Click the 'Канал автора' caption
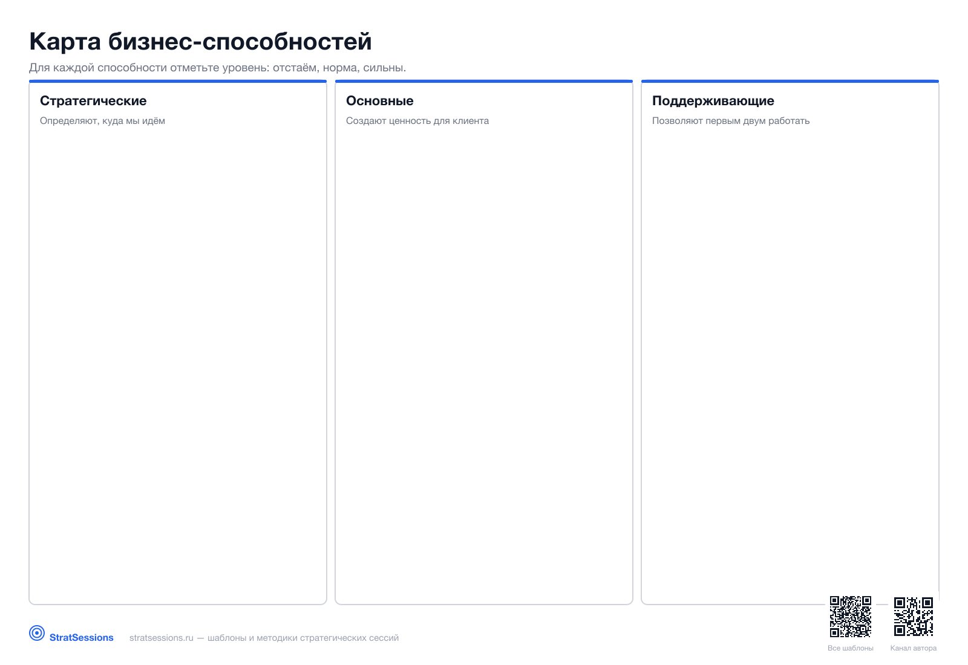The image size is (968, 665). (914, 648)
